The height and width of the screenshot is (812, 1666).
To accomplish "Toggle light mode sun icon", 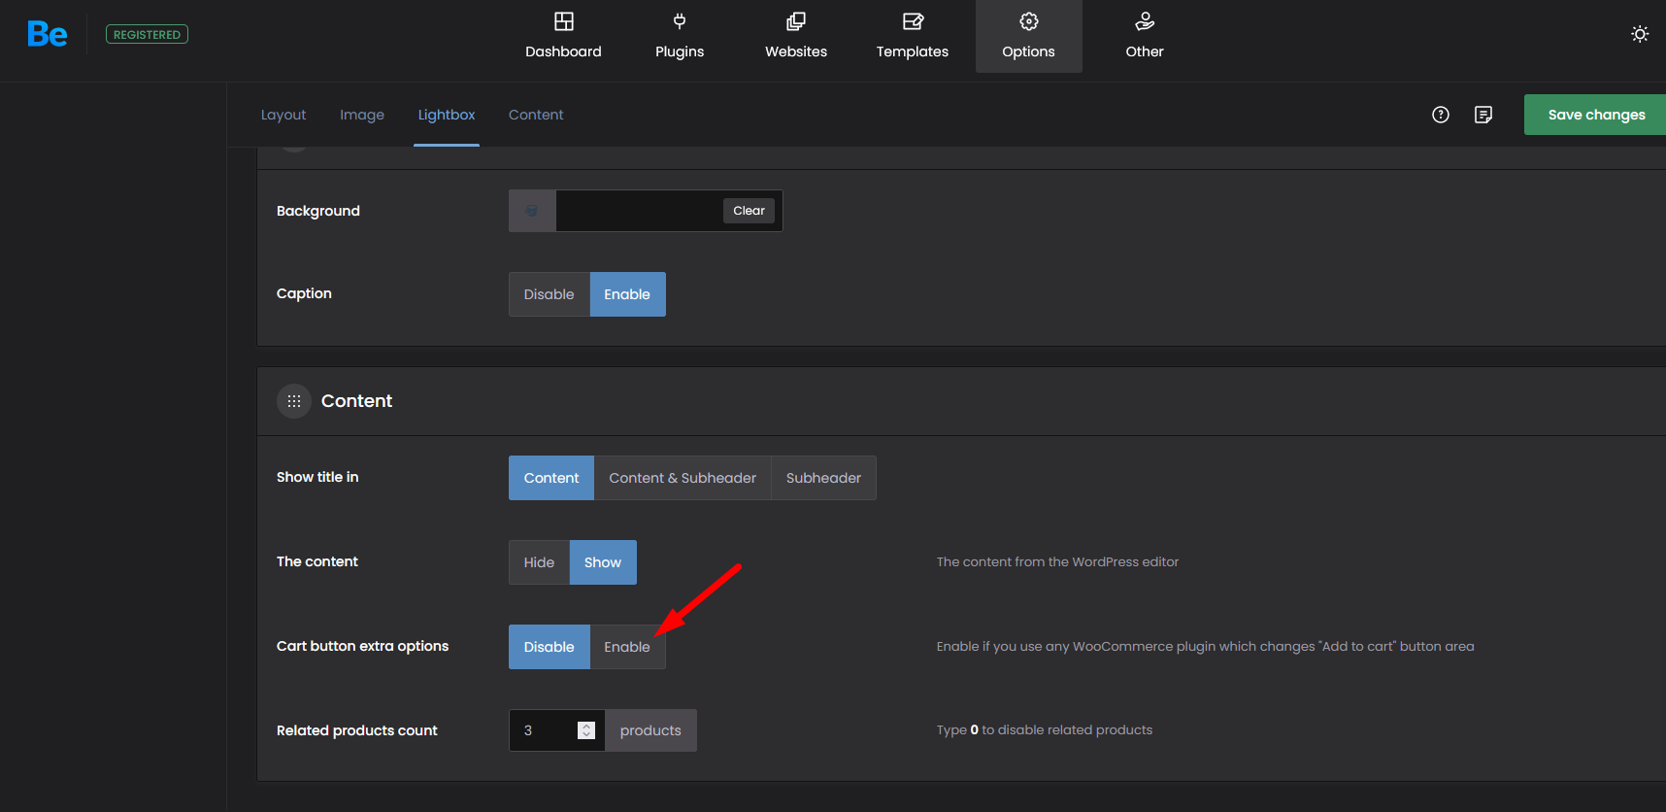I will click(x=1640, y=34).
